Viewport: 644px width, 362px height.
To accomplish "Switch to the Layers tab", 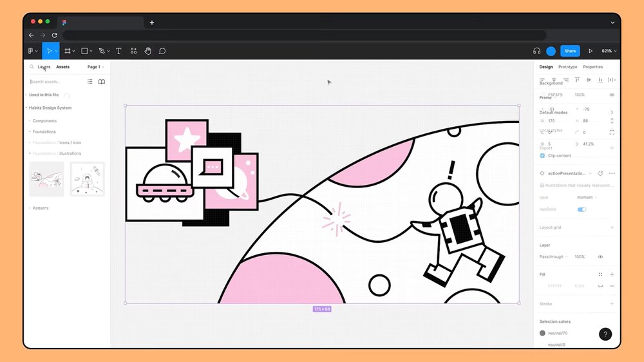I will [44, 67].
